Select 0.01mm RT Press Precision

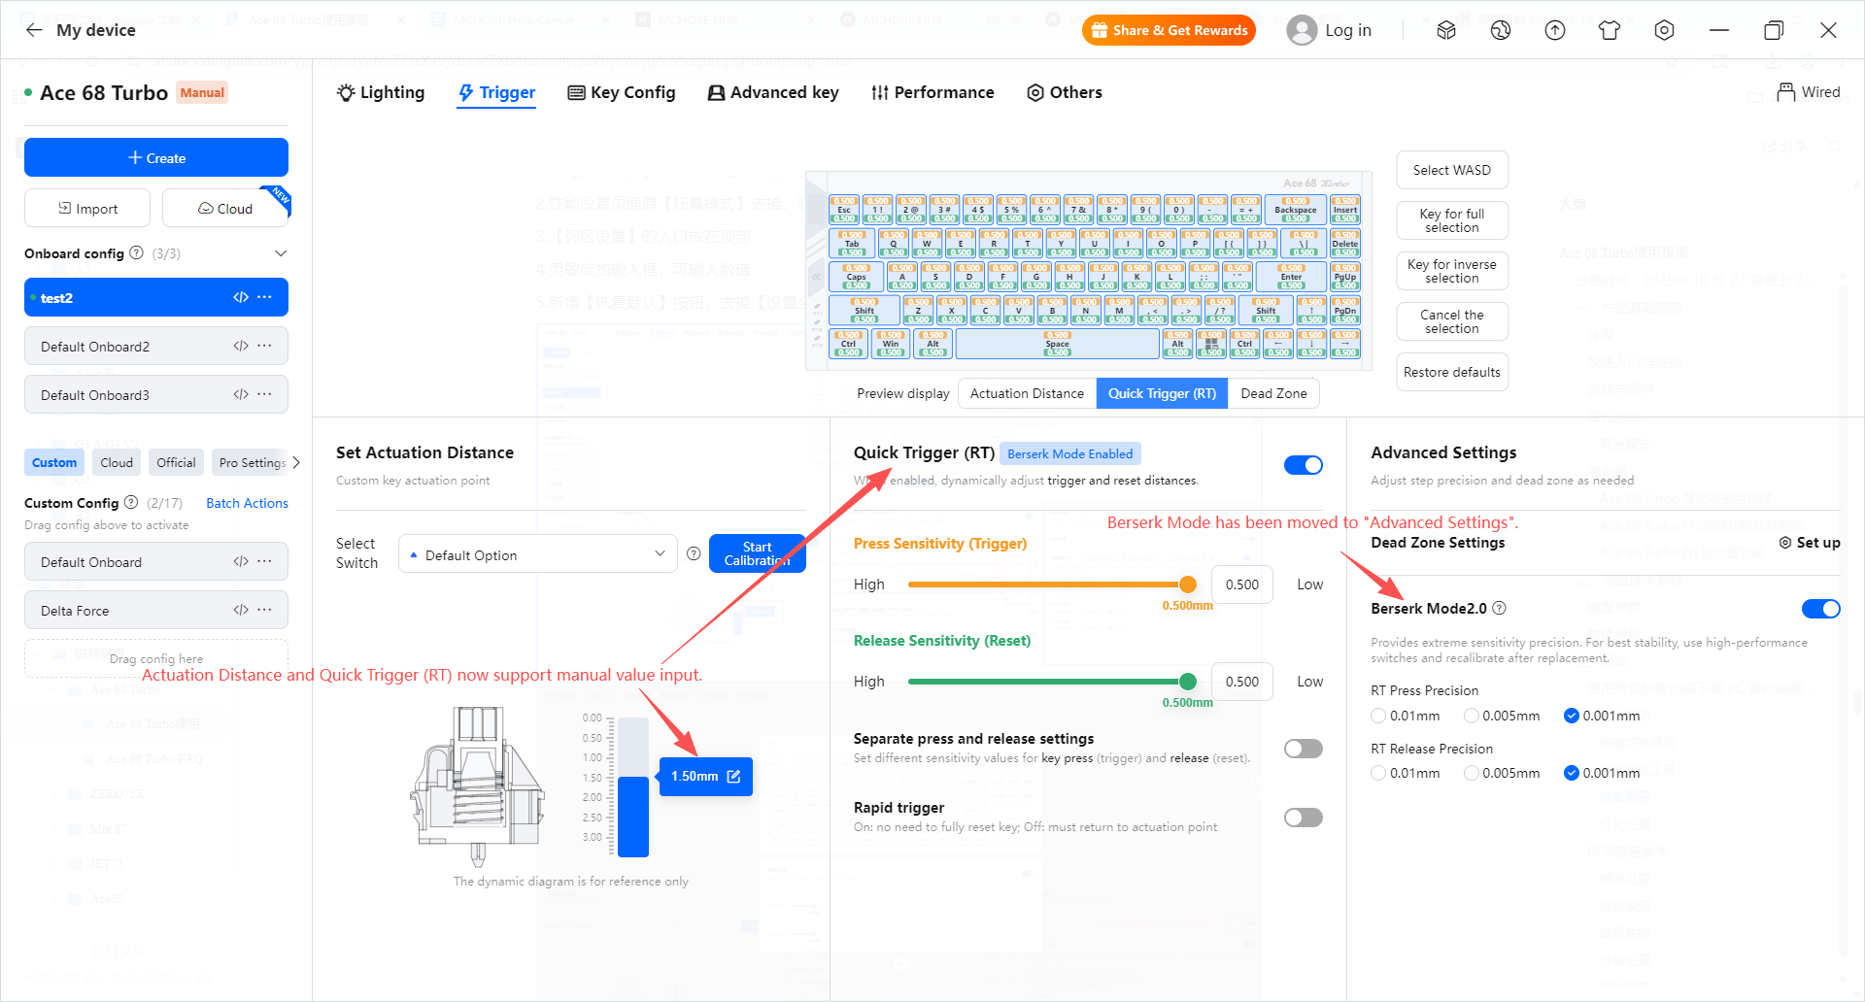tap(1378, 716)
